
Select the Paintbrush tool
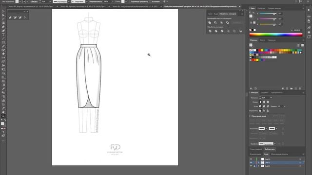(3, 46)
